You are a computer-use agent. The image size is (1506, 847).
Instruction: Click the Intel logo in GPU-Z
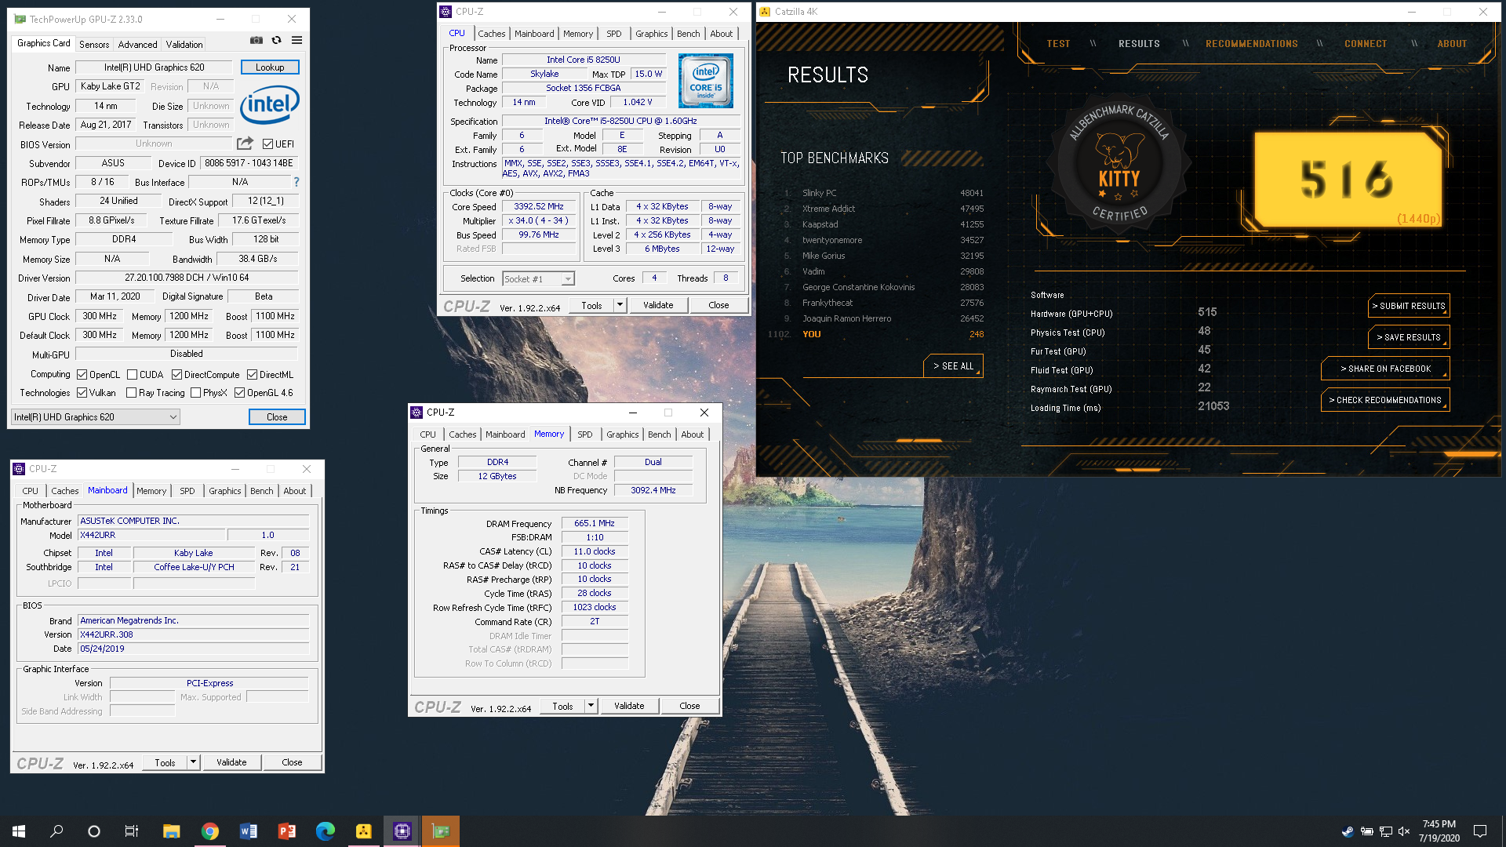point(269,104)
